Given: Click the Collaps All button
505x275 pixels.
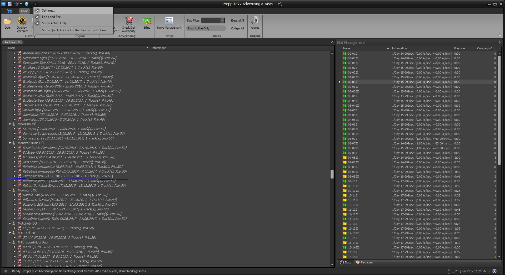Looking at the screenshot, I should 237,28.
